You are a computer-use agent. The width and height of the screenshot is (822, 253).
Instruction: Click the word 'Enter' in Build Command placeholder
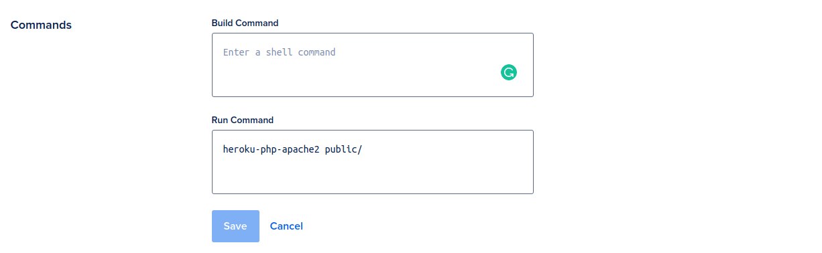[x=237, y=52]
